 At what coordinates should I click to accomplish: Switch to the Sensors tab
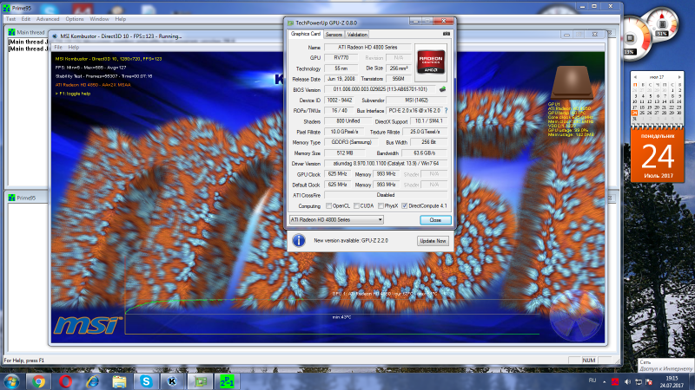point(334,35)
